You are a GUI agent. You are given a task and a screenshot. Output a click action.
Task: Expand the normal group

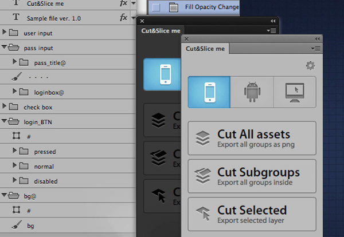click(x=14, y=165)
